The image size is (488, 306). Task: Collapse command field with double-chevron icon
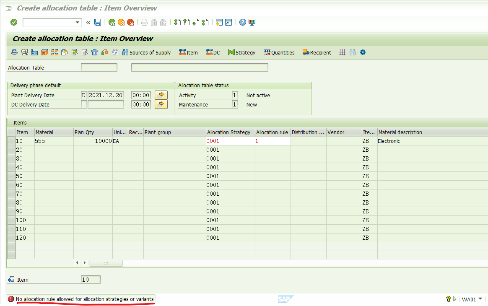click(88, 22)
